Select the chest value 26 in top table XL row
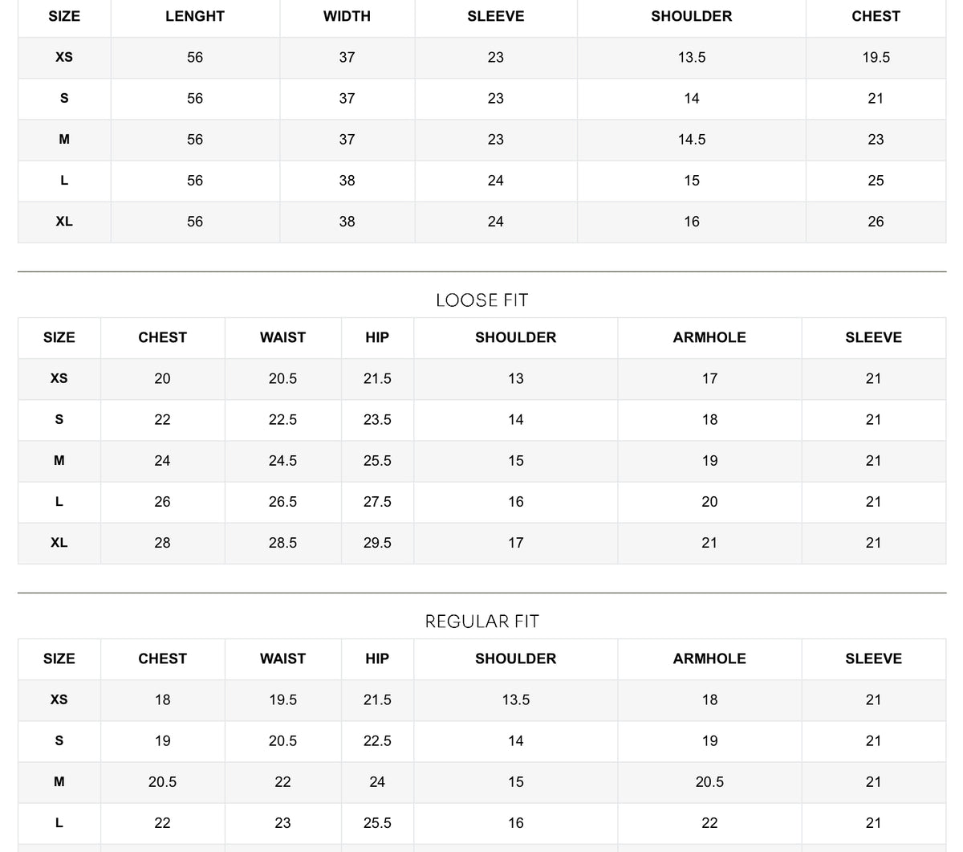Viewport: 963px width, 852px height. click(x=876, y=222)
